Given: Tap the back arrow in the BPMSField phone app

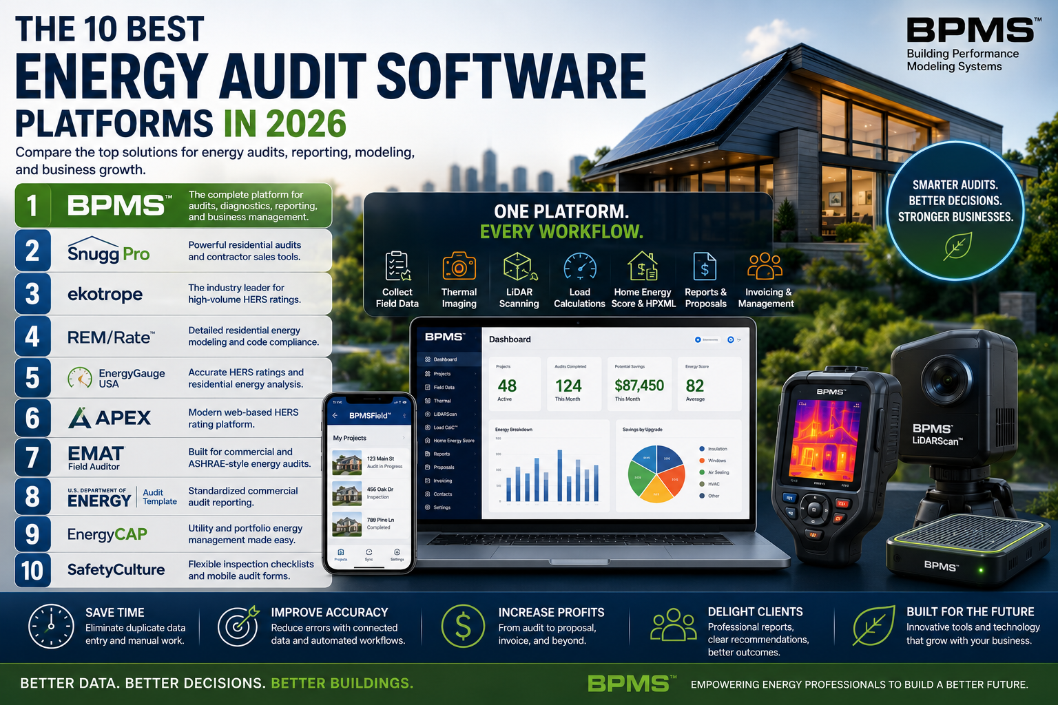Looking at the screenshot, I should coord(335,416).
